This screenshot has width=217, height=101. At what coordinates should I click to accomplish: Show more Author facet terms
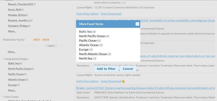click(x=12, y=31)
